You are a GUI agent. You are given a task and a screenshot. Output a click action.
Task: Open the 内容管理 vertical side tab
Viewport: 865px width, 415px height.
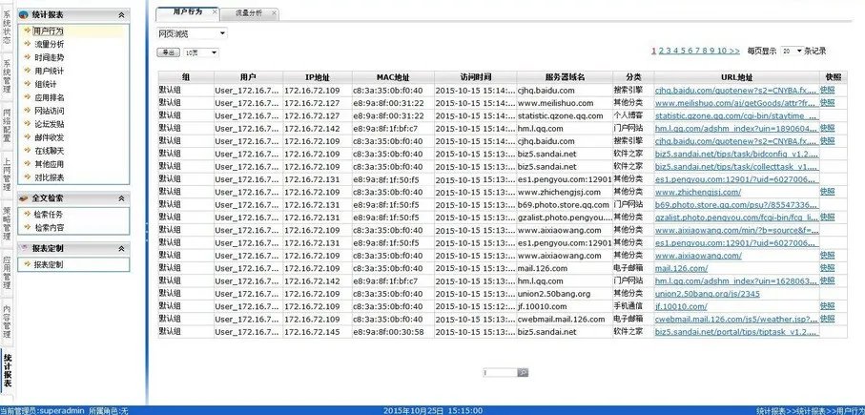7,322
